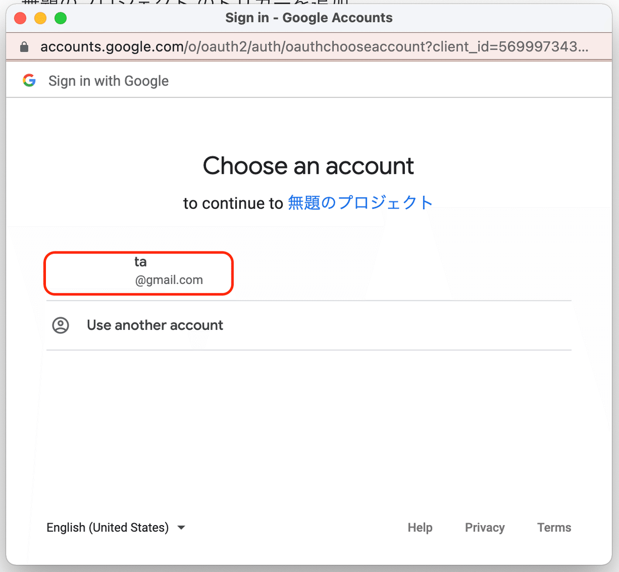The height and width of the screenshot is (572, 619).
Task: Click the lock icon in address bar
Action: [24, 47]
